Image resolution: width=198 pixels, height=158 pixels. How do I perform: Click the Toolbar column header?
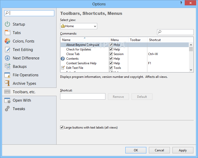click(x=138, y=40)
